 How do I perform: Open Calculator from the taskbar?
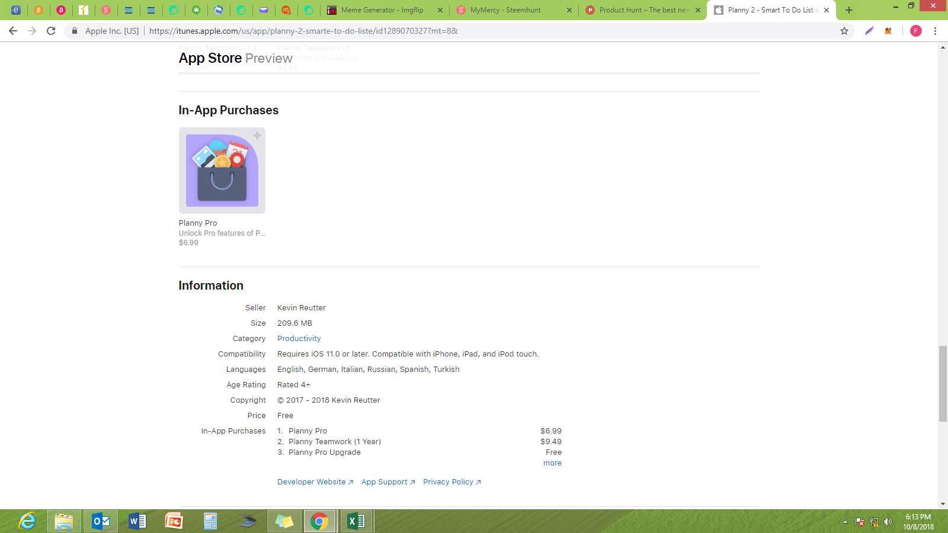click(211, 521)
